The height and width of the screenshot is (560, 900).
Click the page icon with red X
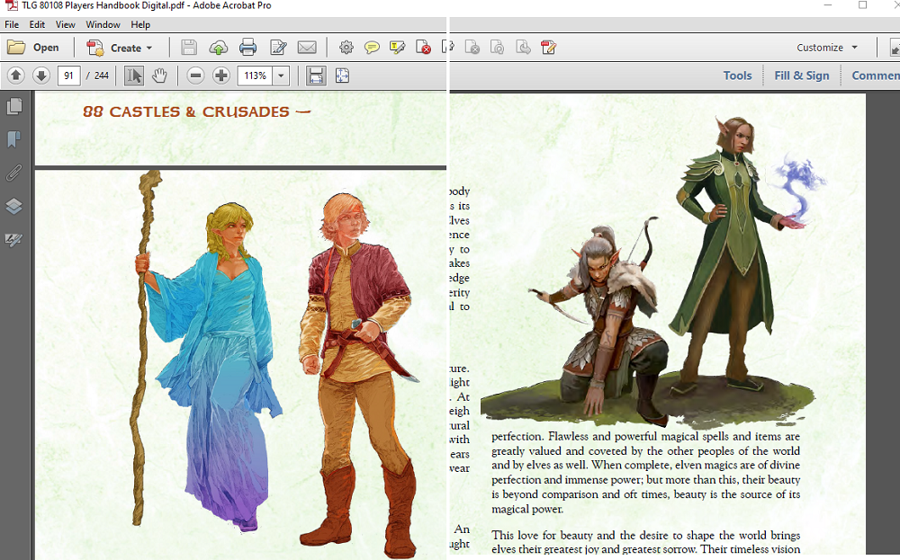(423, 48)
